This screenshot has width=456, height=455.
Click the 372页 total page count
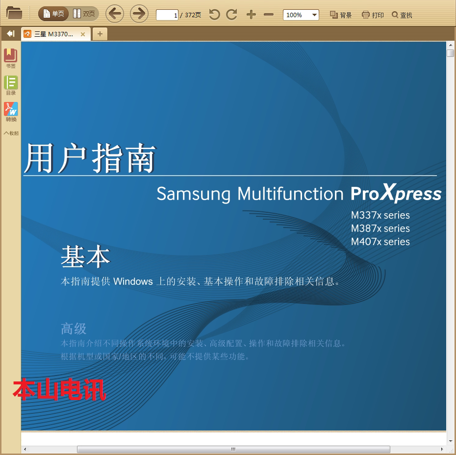point(193,15)
